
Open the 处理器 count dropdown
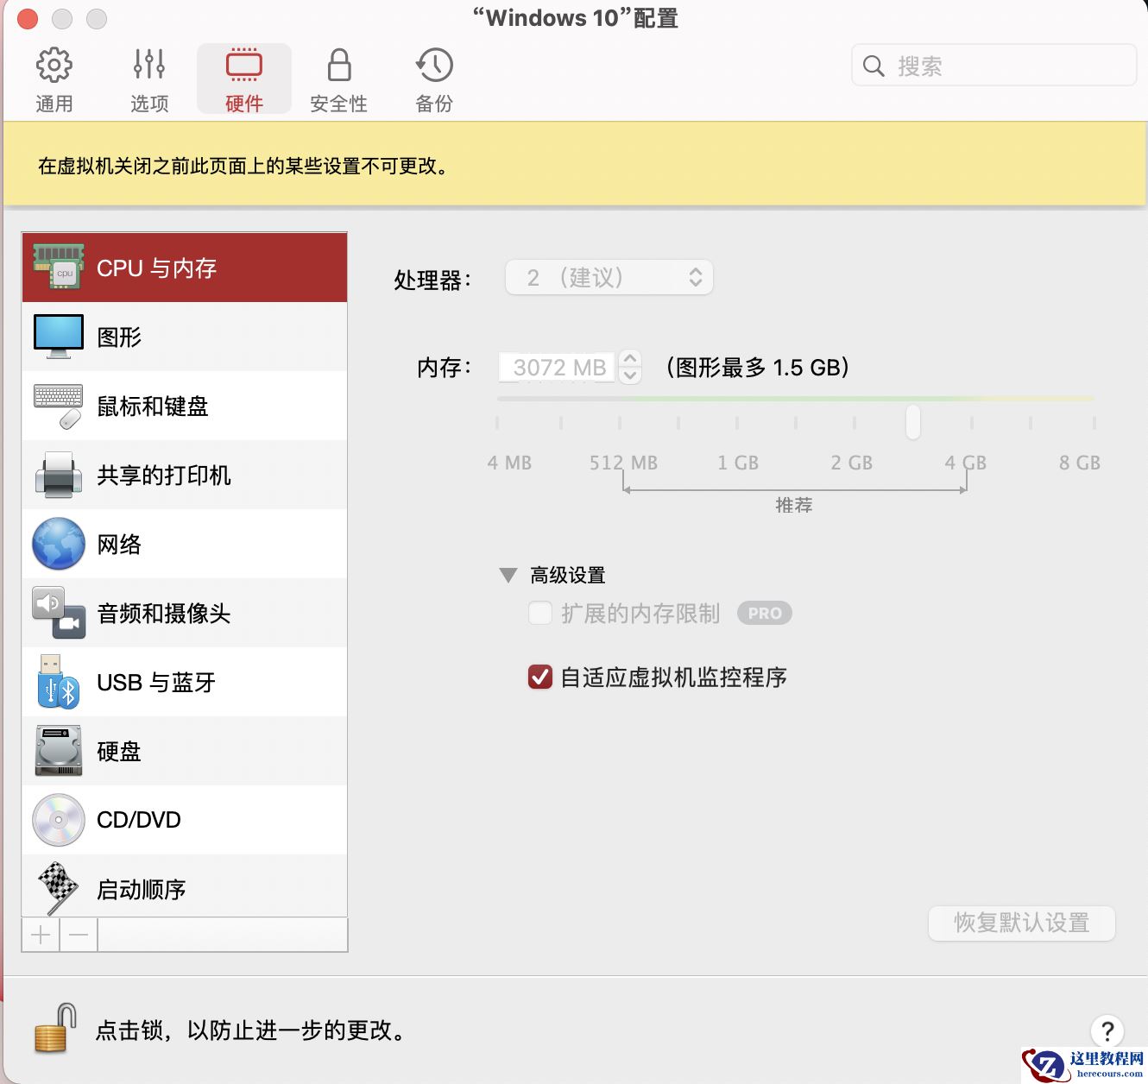point(609,277)
